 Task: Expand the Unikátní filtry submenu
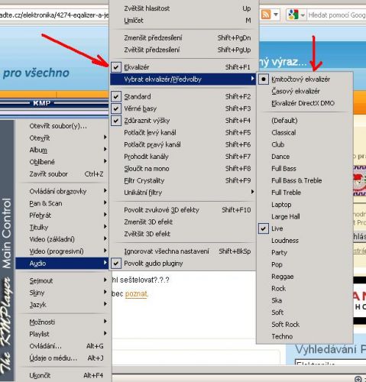click(x=183, y=193)
